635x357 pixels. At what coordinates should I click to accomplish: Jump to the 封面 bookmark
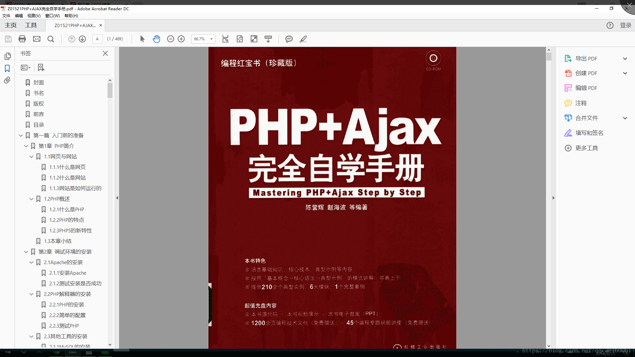tap(39, 83)
